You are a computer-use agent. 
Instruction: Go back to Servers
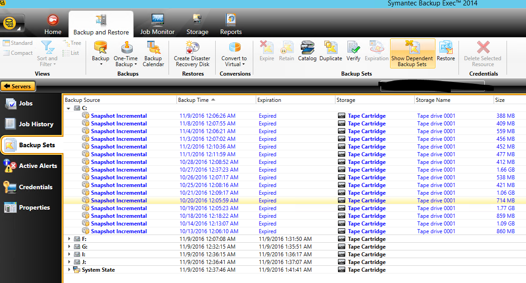click(18, 86)
